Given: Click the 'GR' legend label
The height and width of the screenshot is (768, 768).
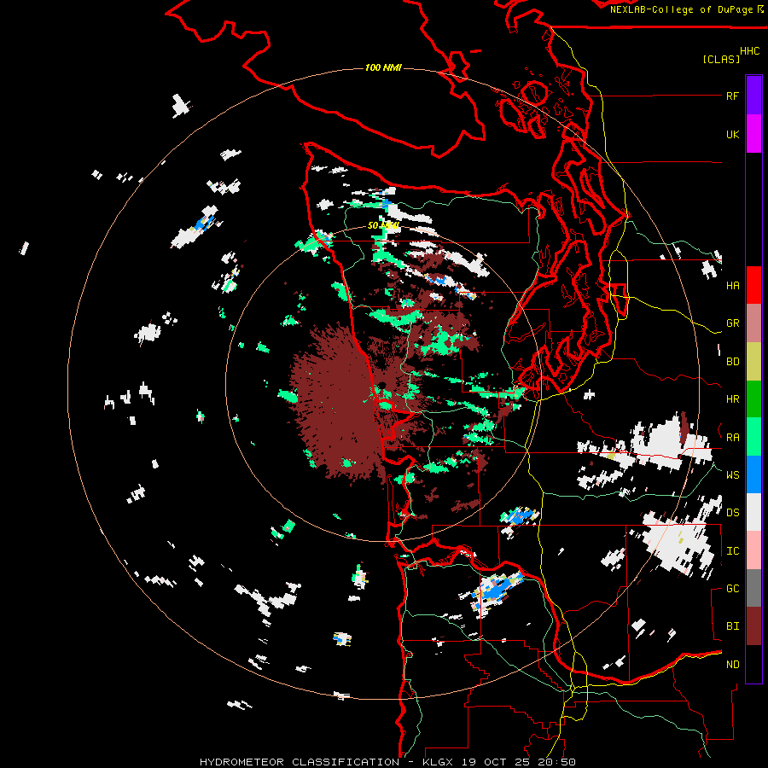Looking at the screenshot, I should pos(732,323).
